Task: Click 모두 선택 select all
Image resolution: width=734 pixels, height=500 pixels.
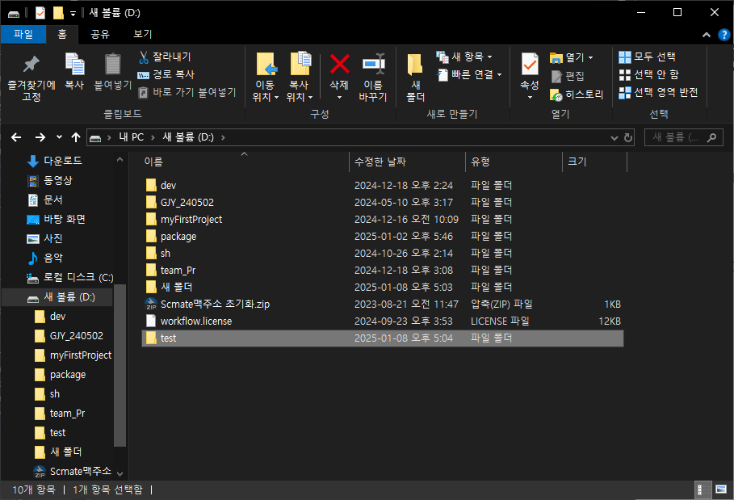Action: [647, 57]
